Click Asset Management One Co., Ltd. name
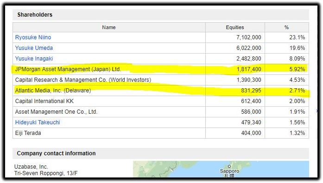323x183 pixels. click(56, 112)
